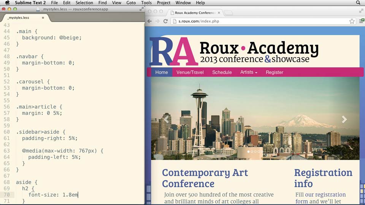Click the Registration info heading

pos(323,178)
